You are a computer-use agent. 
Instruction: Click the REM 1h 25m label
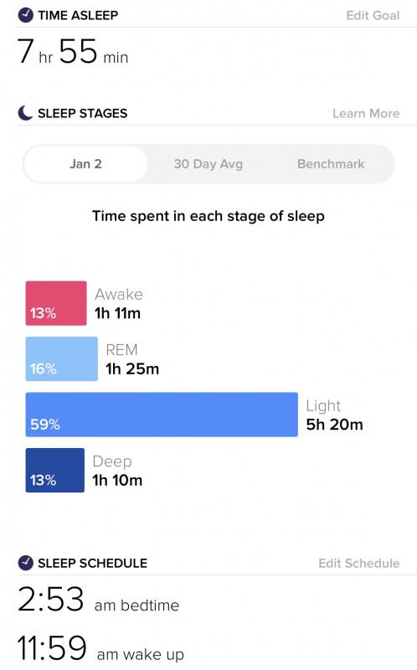click(132, 359)
